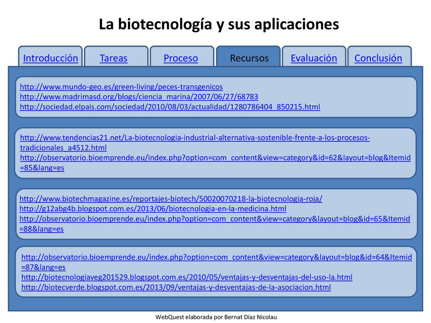Open the bioemprende link with id=64
The height and width of the screenshot is (323, 431).
[217, 262]
